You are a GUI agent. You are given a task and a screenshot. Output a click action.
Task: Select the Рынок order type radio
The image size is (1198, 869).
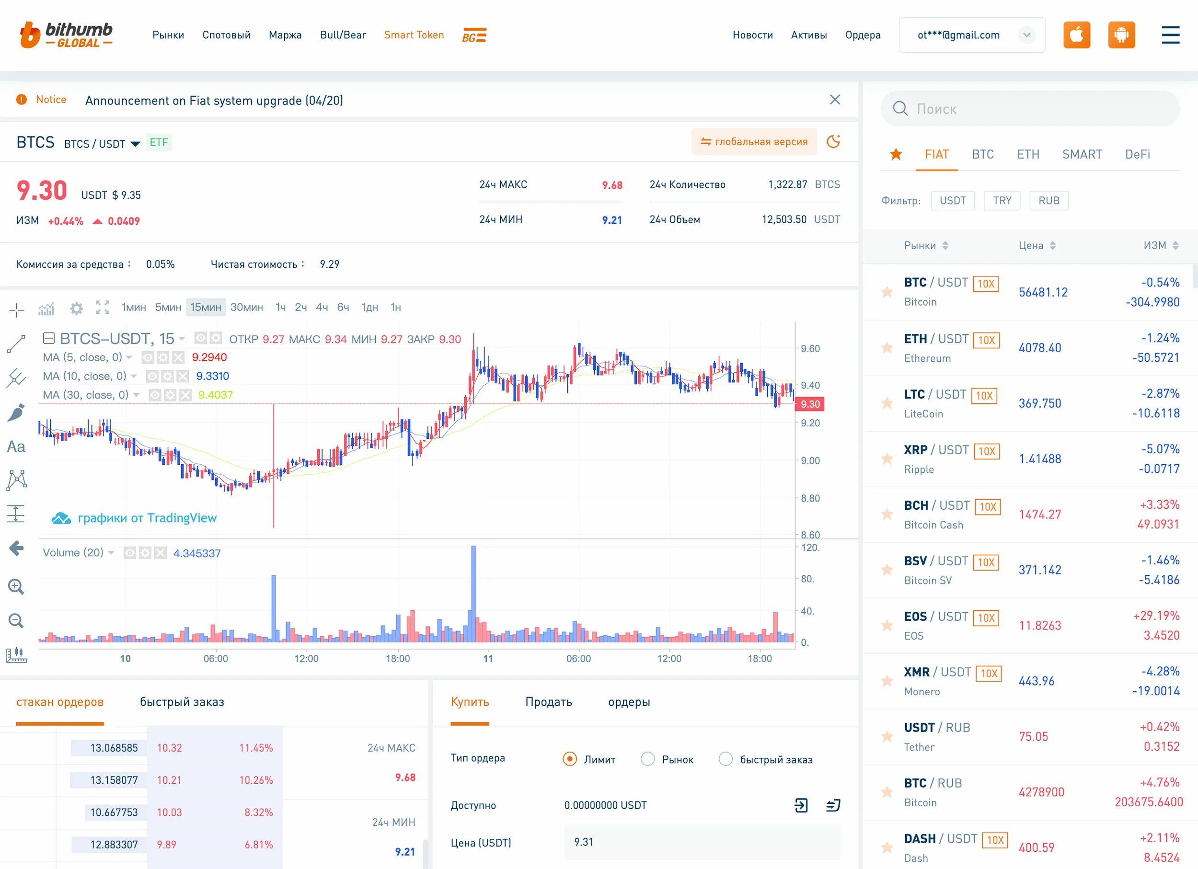(647, 759)
